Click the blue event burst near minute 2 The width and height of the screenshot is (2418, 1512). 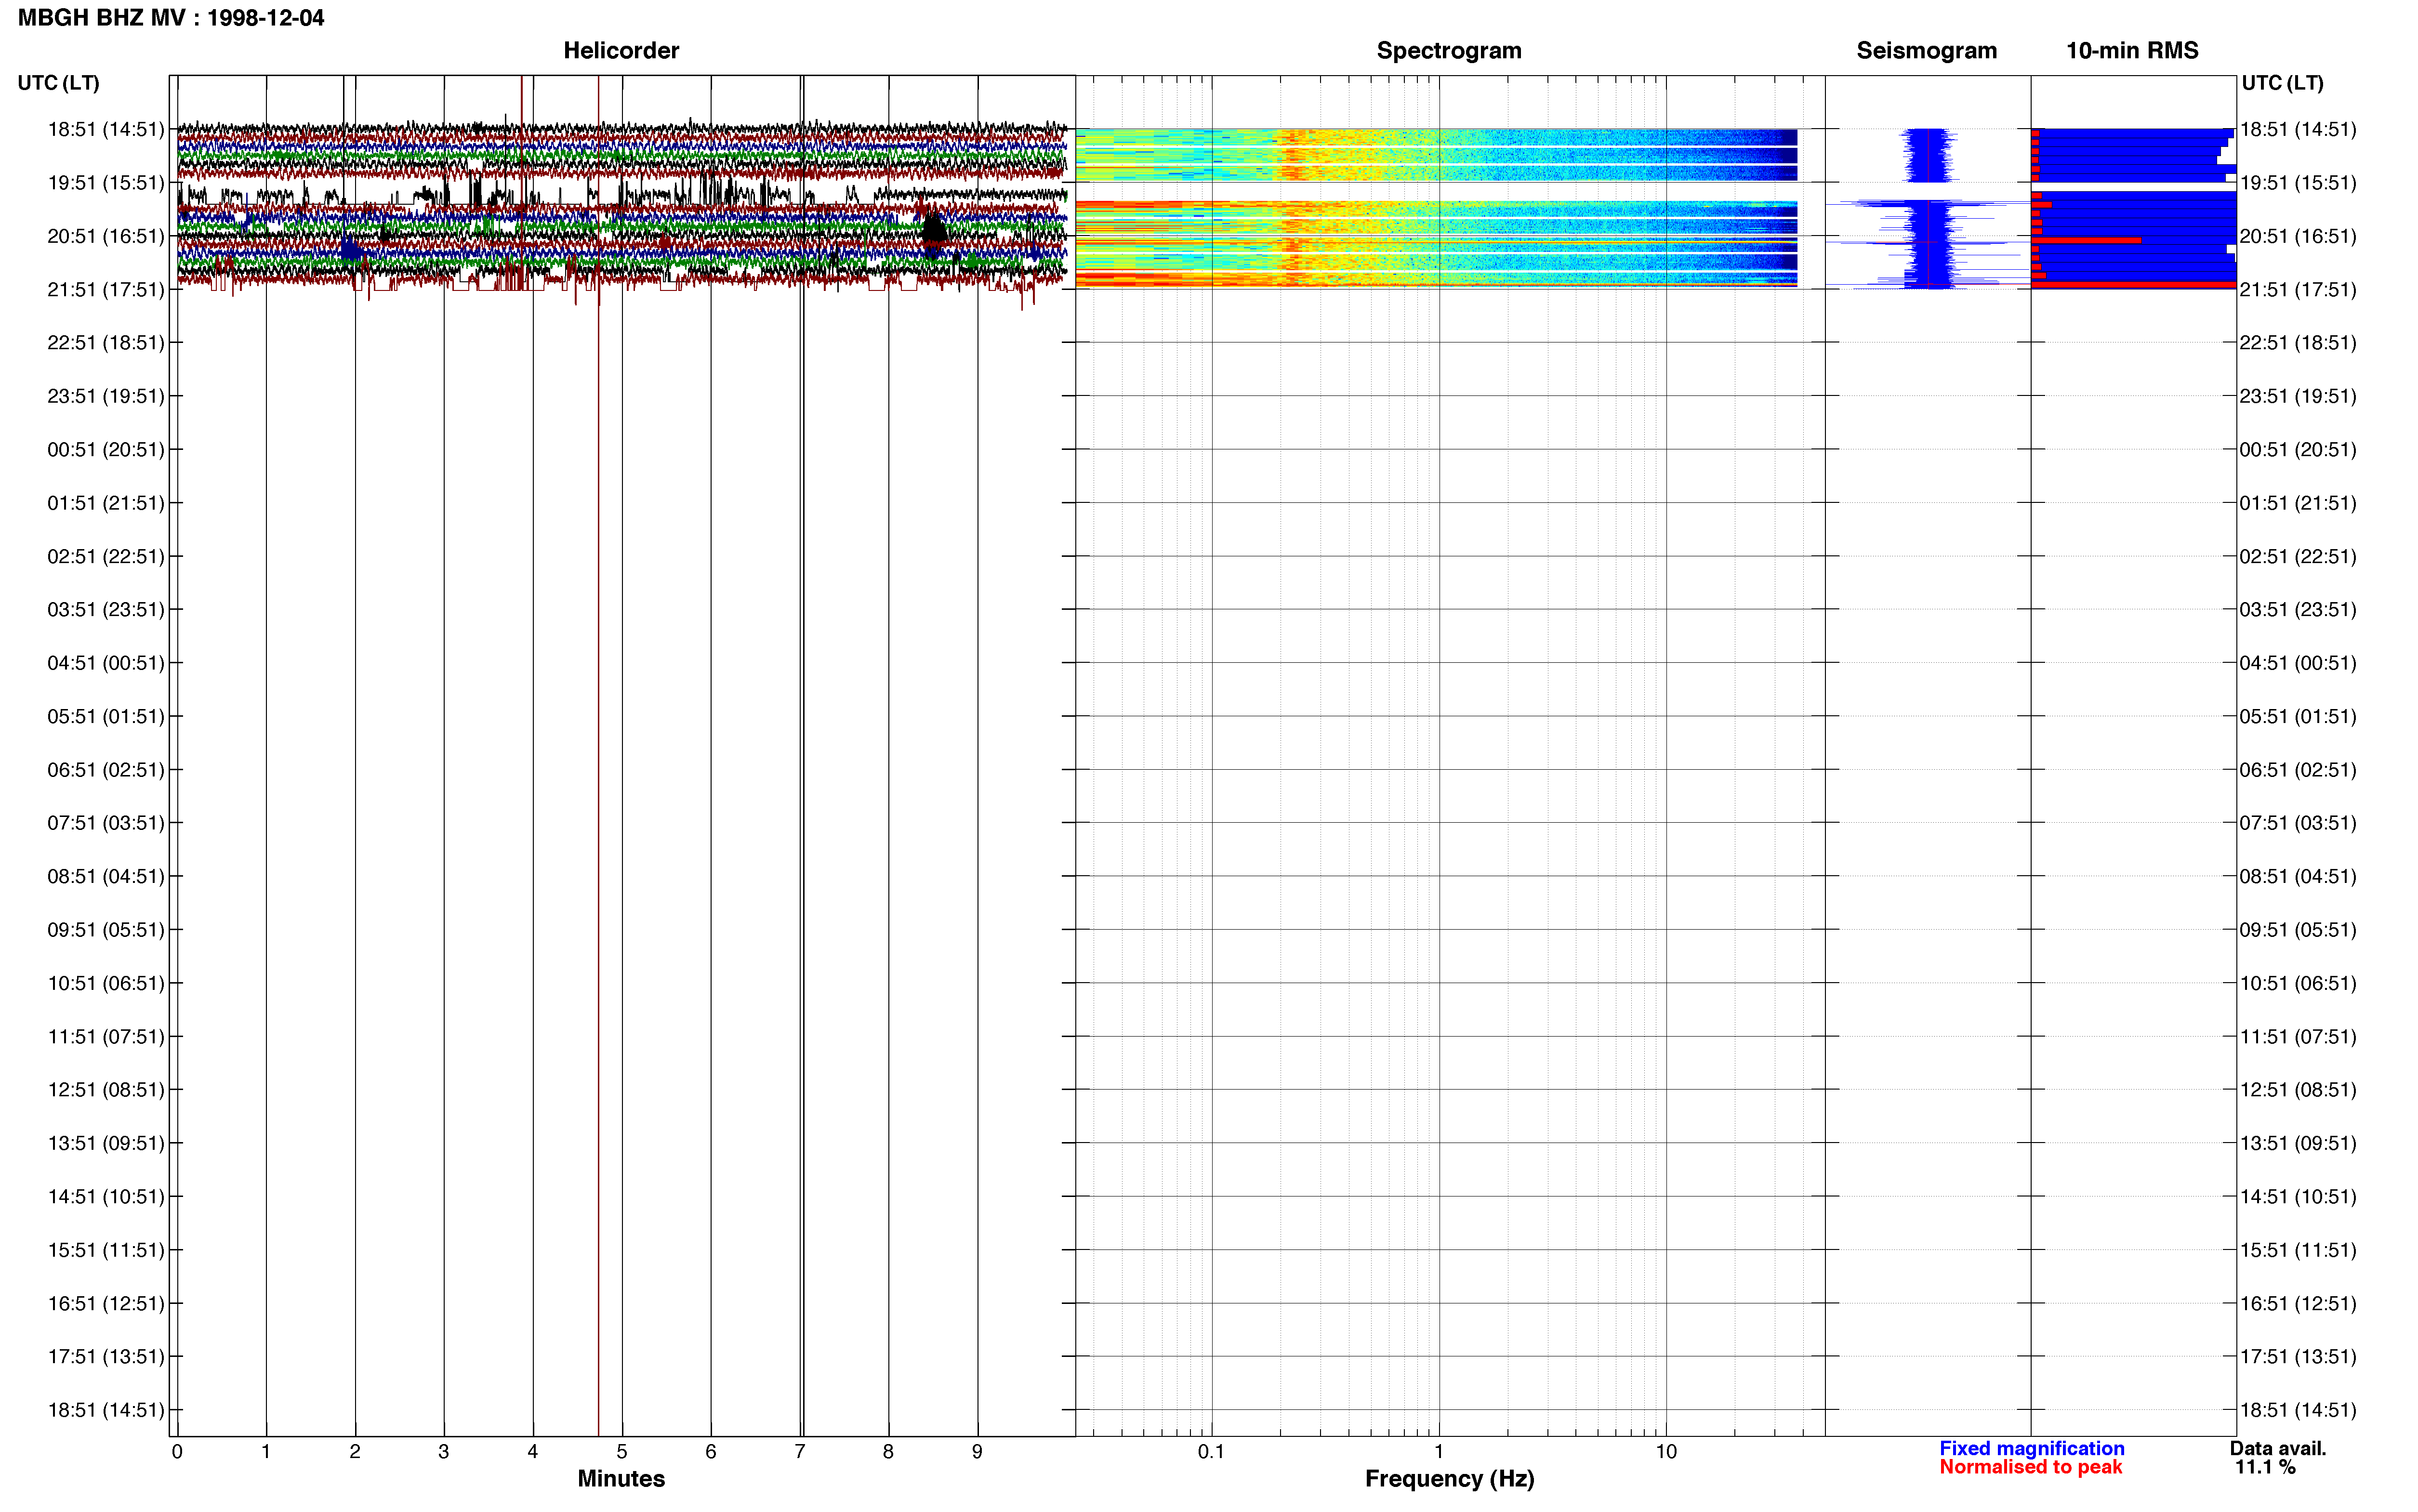[x=350, y=249]
